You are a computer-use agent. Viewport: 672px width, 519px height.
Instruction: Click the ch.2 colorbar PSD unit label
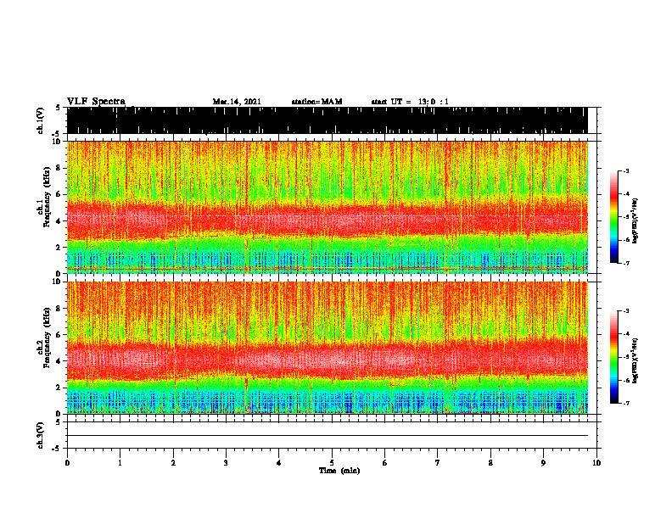click(635, 361)
